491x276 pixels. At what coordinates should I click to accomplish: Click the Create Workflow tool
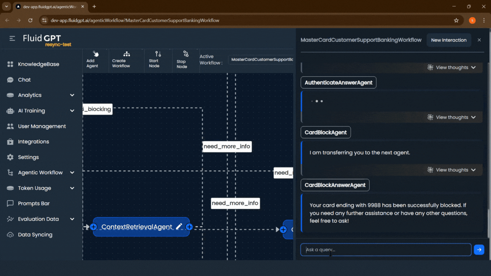tap(121, 60)
